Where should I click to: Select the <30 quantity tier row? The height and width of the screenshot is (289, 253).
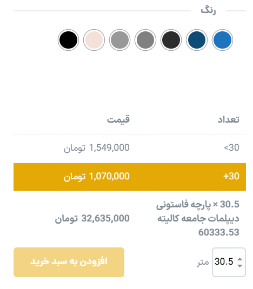(130, 149)
